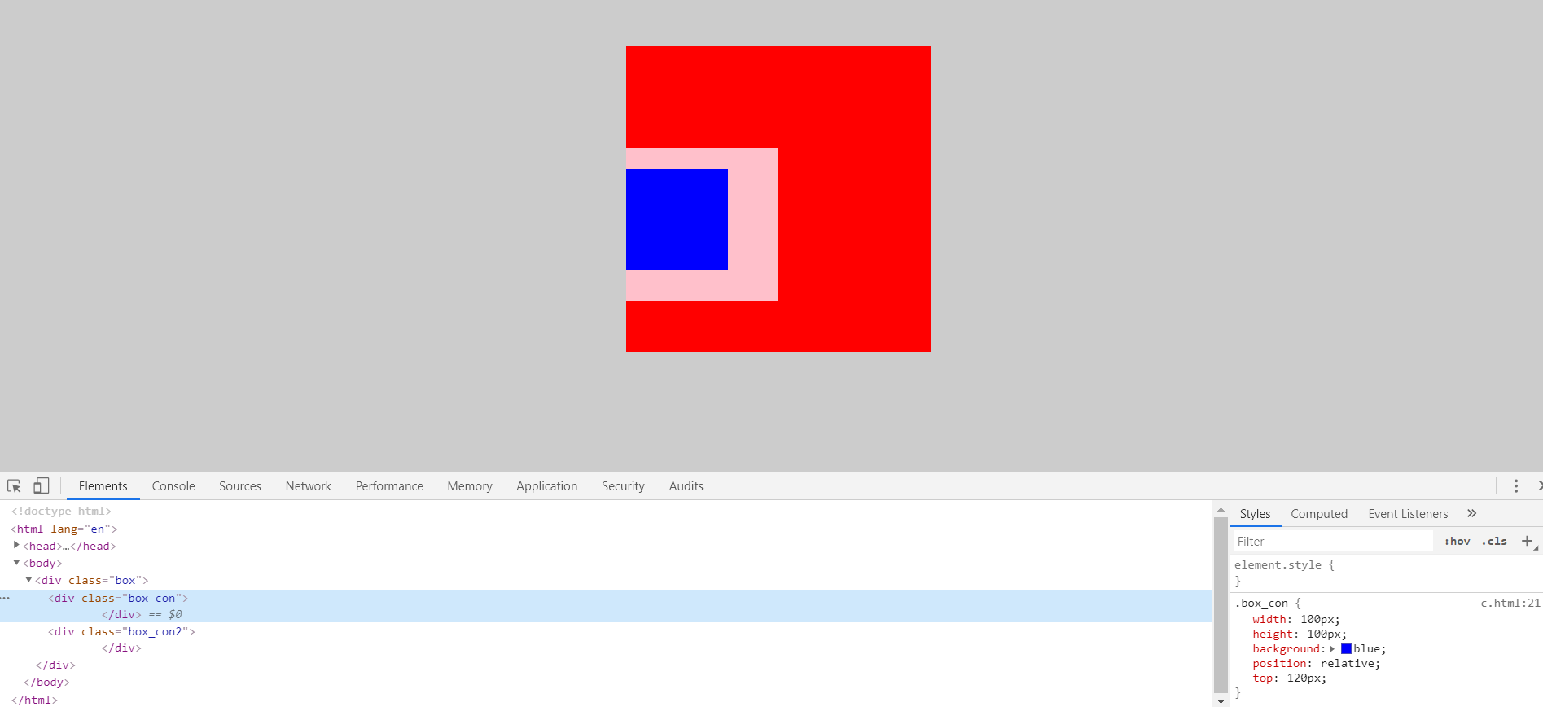Screen dimensions: 1543x707
Task: Open the DevTools three-dot customize menu
Action: [x=1515, y=486]
